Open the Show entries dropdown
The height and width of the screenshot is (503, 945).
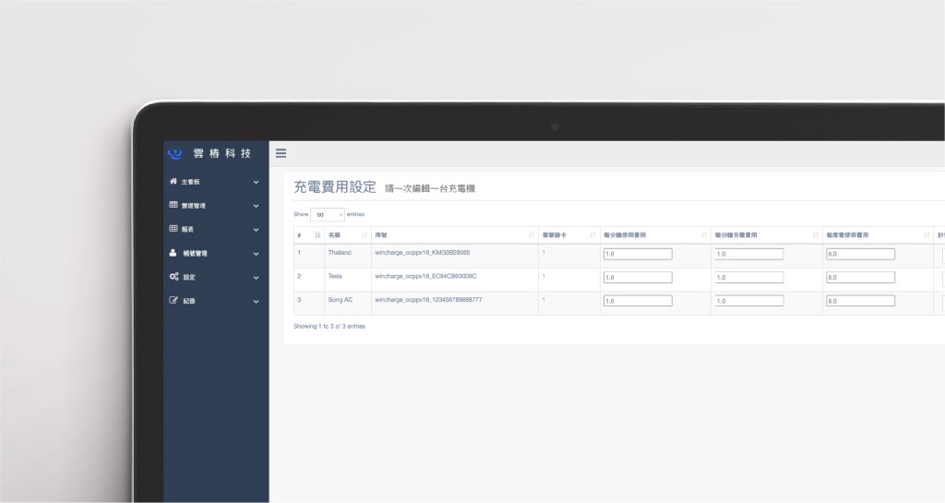[x=328, y=214]
